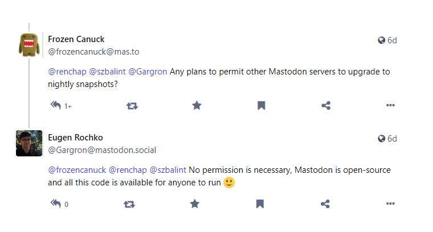Open the @Gargron mention link
This screenshot has height=232, width=433.
coord(148,72)
